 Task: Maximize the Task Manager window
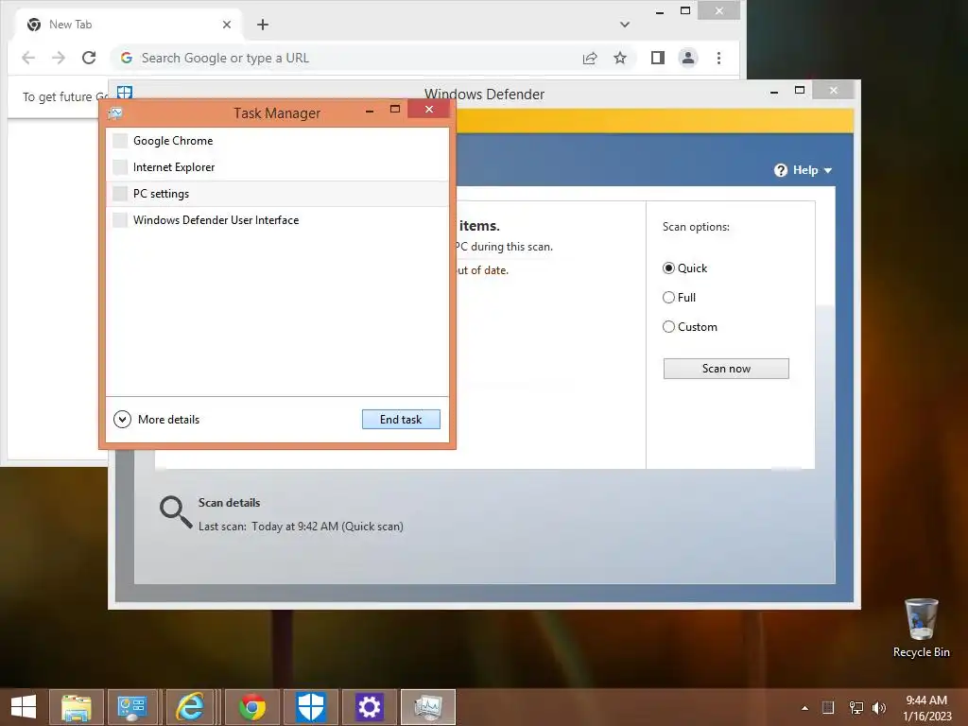tap(395, 110)
